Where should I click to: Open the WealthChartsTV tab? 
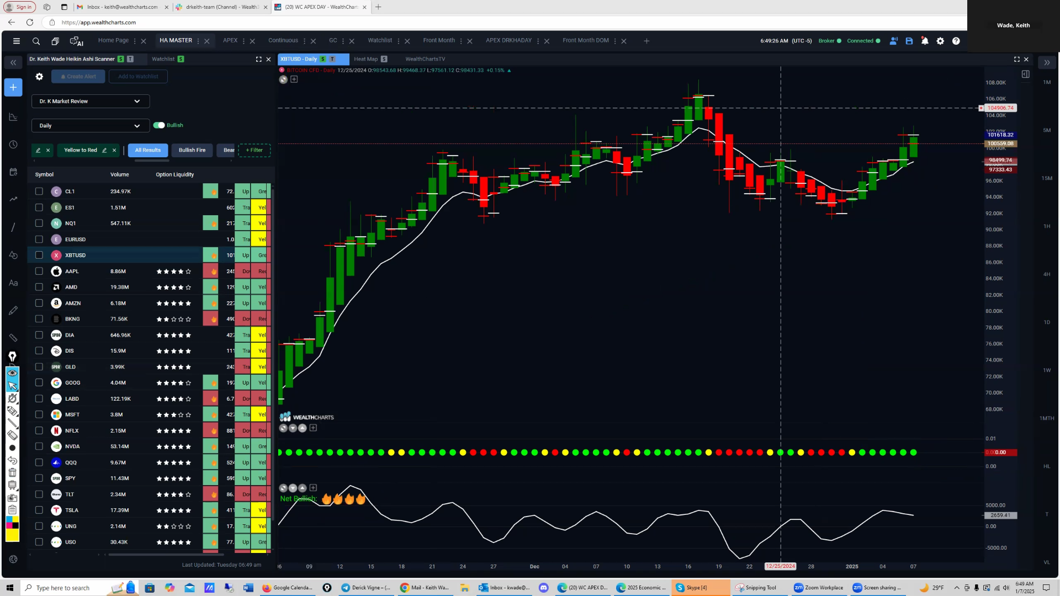[x=425, y=59]
